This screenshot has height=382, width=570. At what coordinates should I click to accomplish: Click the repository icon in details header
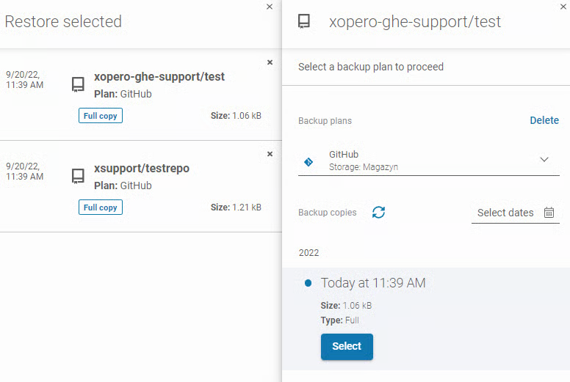(x=304, y=21)
